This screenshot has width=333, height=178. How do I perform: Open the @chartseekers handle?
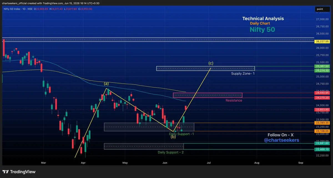tap(281, 140)
